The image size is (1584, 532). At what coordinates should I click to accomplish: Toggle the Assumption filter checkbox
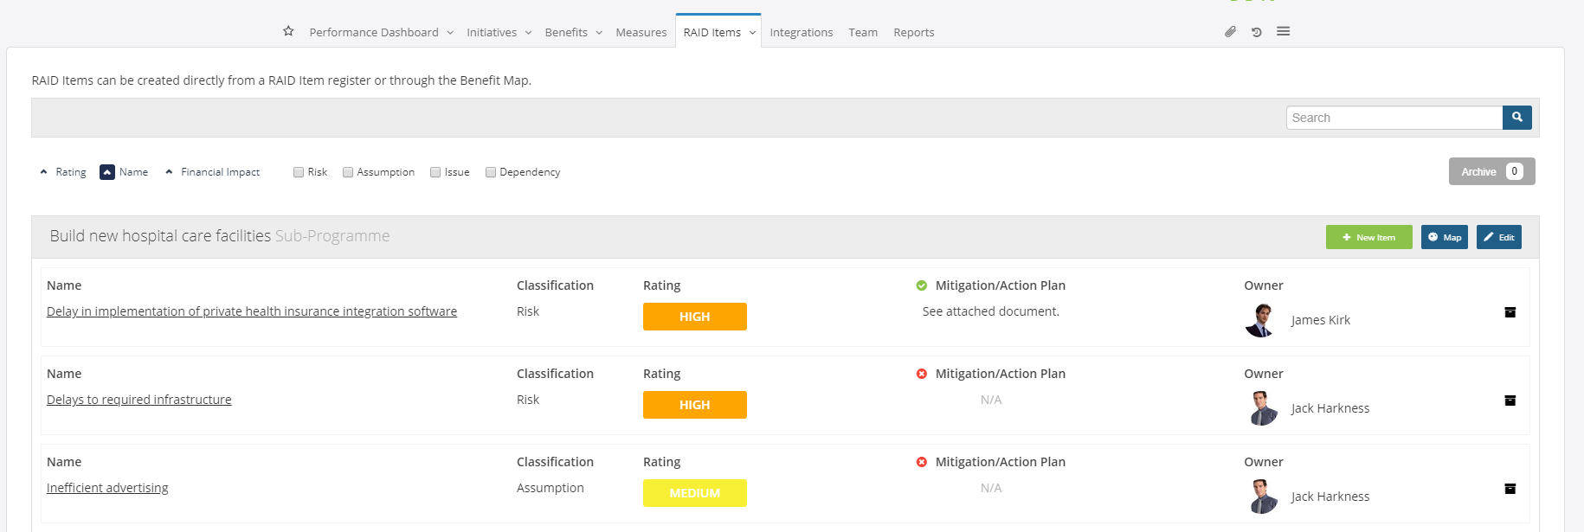click(x=348, y=172)
